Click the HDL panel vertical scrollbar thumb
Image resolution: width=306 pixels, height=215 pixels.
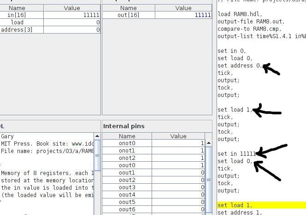97,155
